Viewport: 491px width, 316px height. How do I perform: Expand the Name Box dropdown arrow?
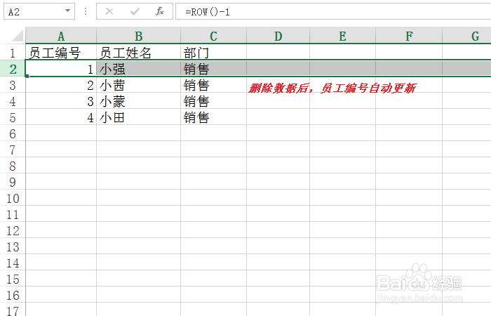[67, 11]
